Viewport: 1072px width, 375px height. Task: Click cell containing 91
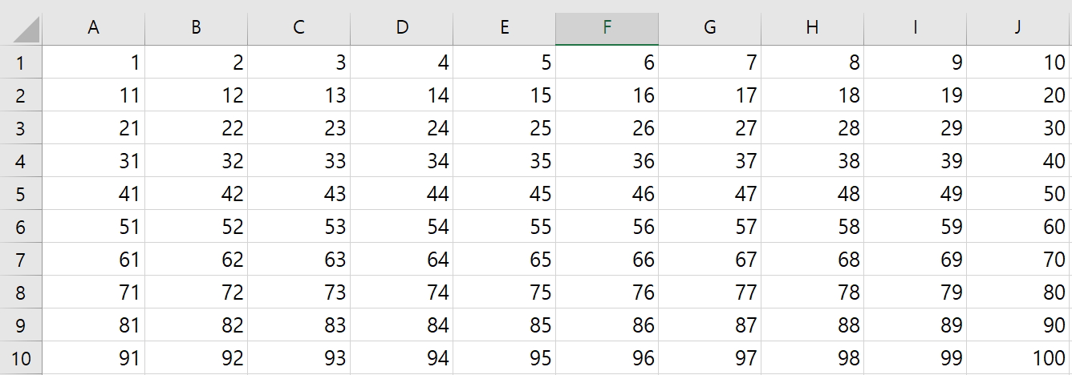click(x=93, y=358)
